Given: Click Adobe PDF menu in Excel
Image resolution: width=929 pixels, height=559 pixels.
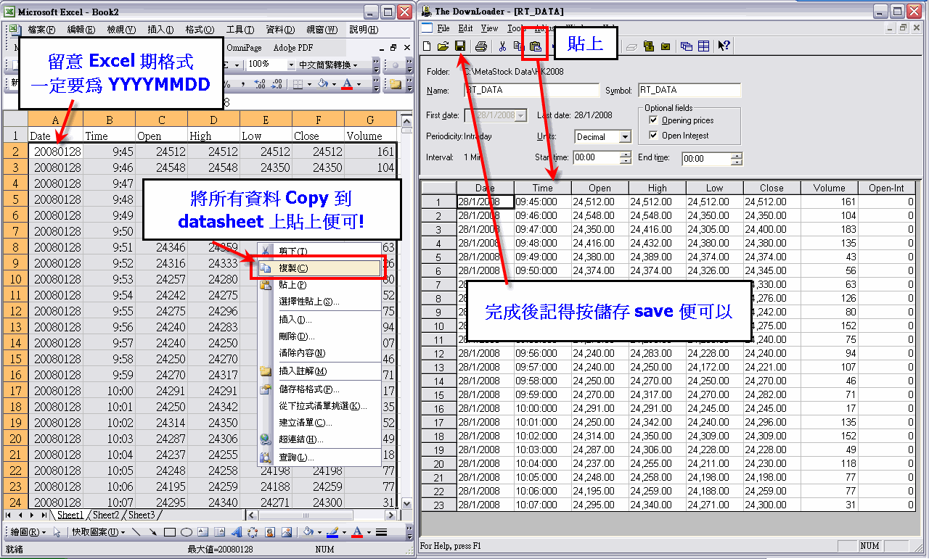Looking at the screenshot, I should pos(293,48).
